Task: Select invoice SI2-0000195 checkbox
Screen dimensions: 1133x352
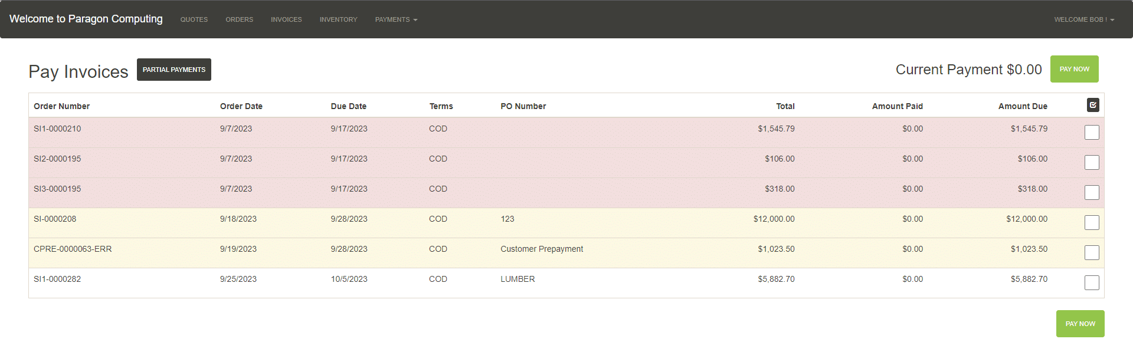Action: pos(1092,163)
